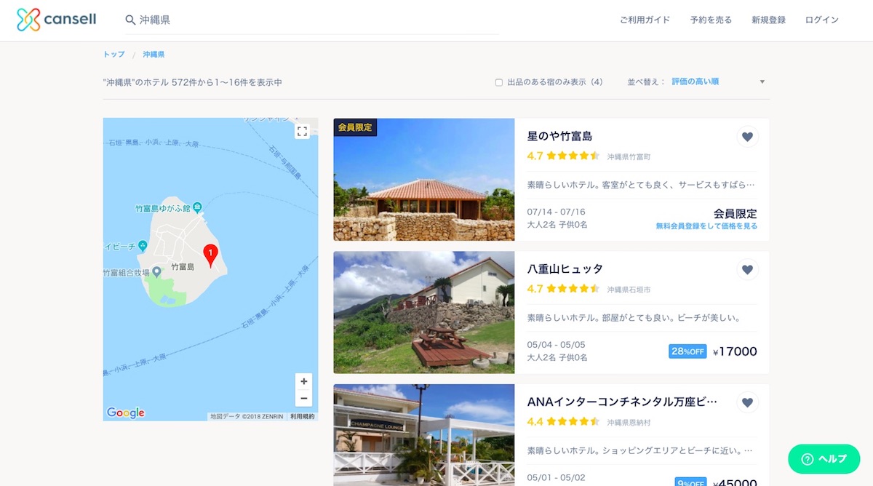Open the ANAインターコンチネンタル photo thumbnail
This screenshot has width=873, height=486.
tap(424, 435)
